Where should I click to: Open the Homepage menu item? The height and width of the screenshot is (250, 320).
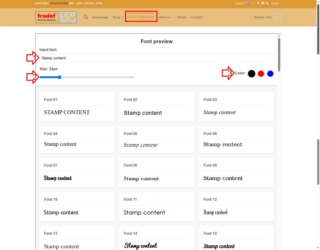tap(100, 17)
